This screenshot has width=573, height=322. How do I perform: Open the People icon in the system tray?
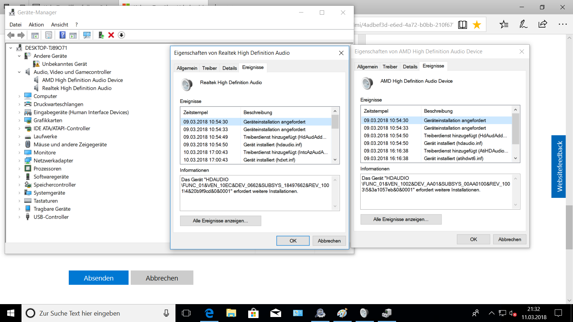pyautogui.click(x=476, y=313)
